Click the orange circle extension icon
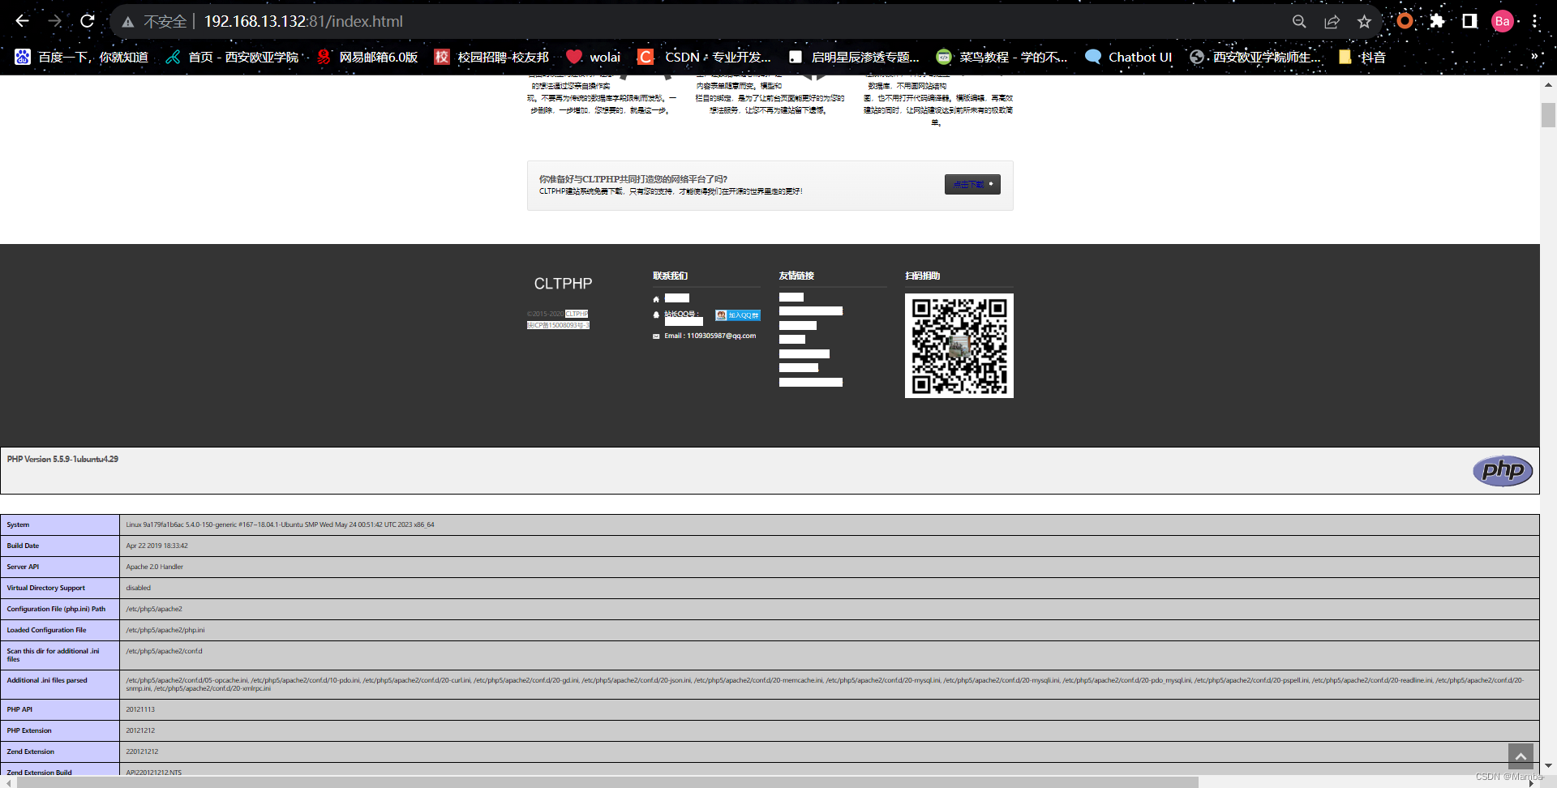Viewport: 1557px width, 788px height. click(x=1405, y=21)
